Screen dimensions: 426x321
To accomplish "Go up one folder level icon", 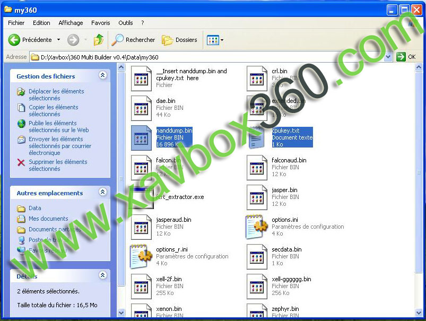I will (99, 40).
